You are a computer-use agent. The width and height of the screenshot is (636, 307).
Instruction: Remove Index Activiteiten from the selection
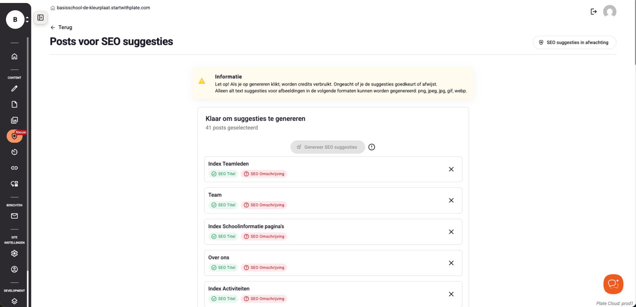click(x=451, y=294)
